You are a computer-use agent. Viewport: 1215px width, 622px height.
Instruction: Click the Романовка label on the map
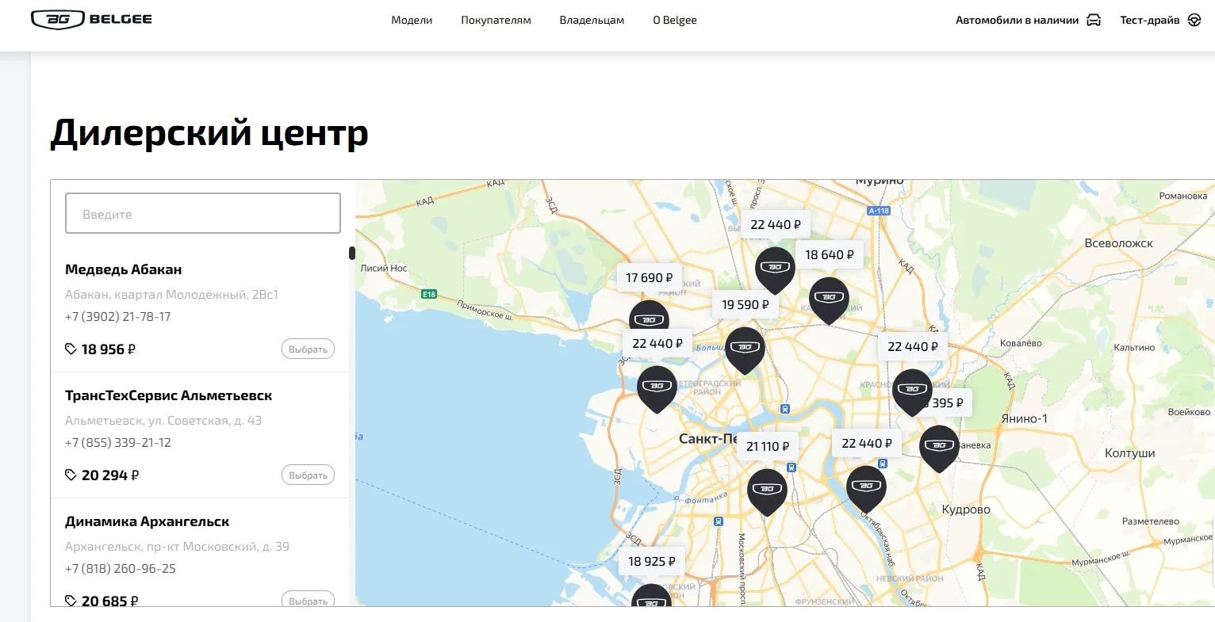point(1183,196)
